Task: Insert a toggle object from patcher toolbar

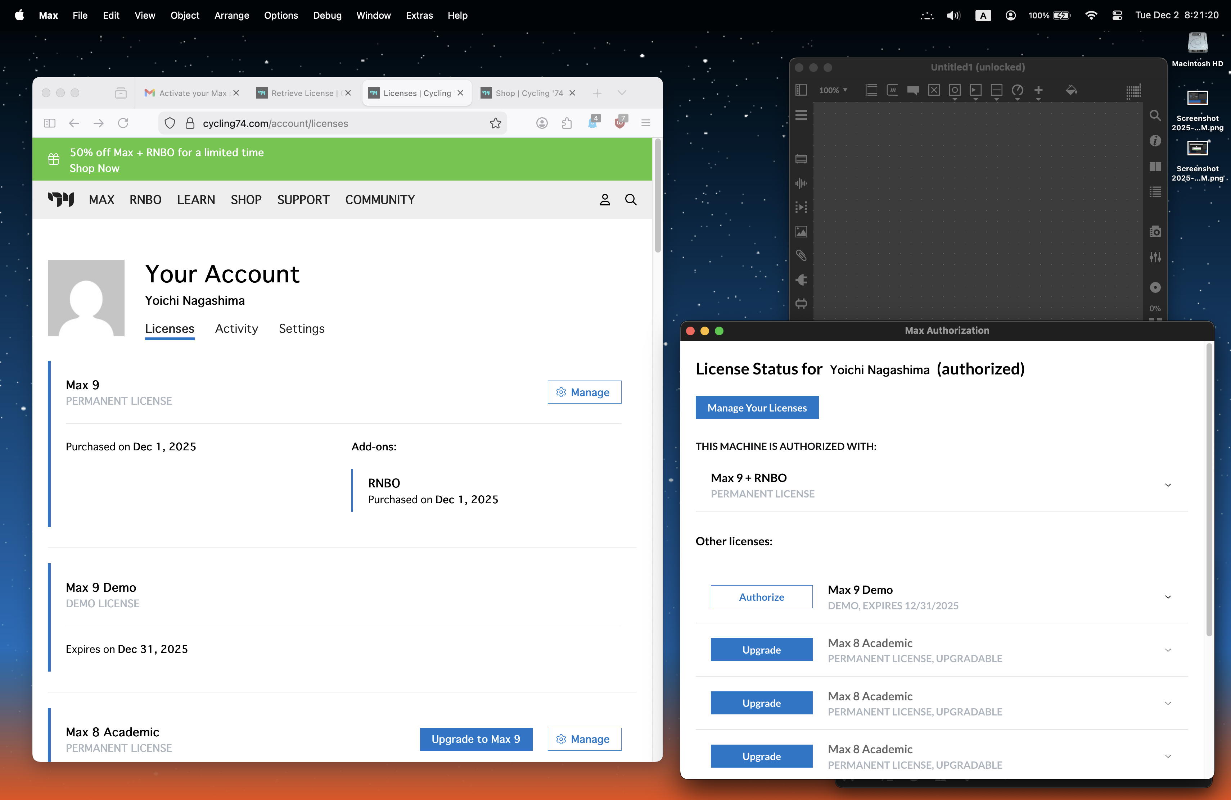Action: [934, 90]
